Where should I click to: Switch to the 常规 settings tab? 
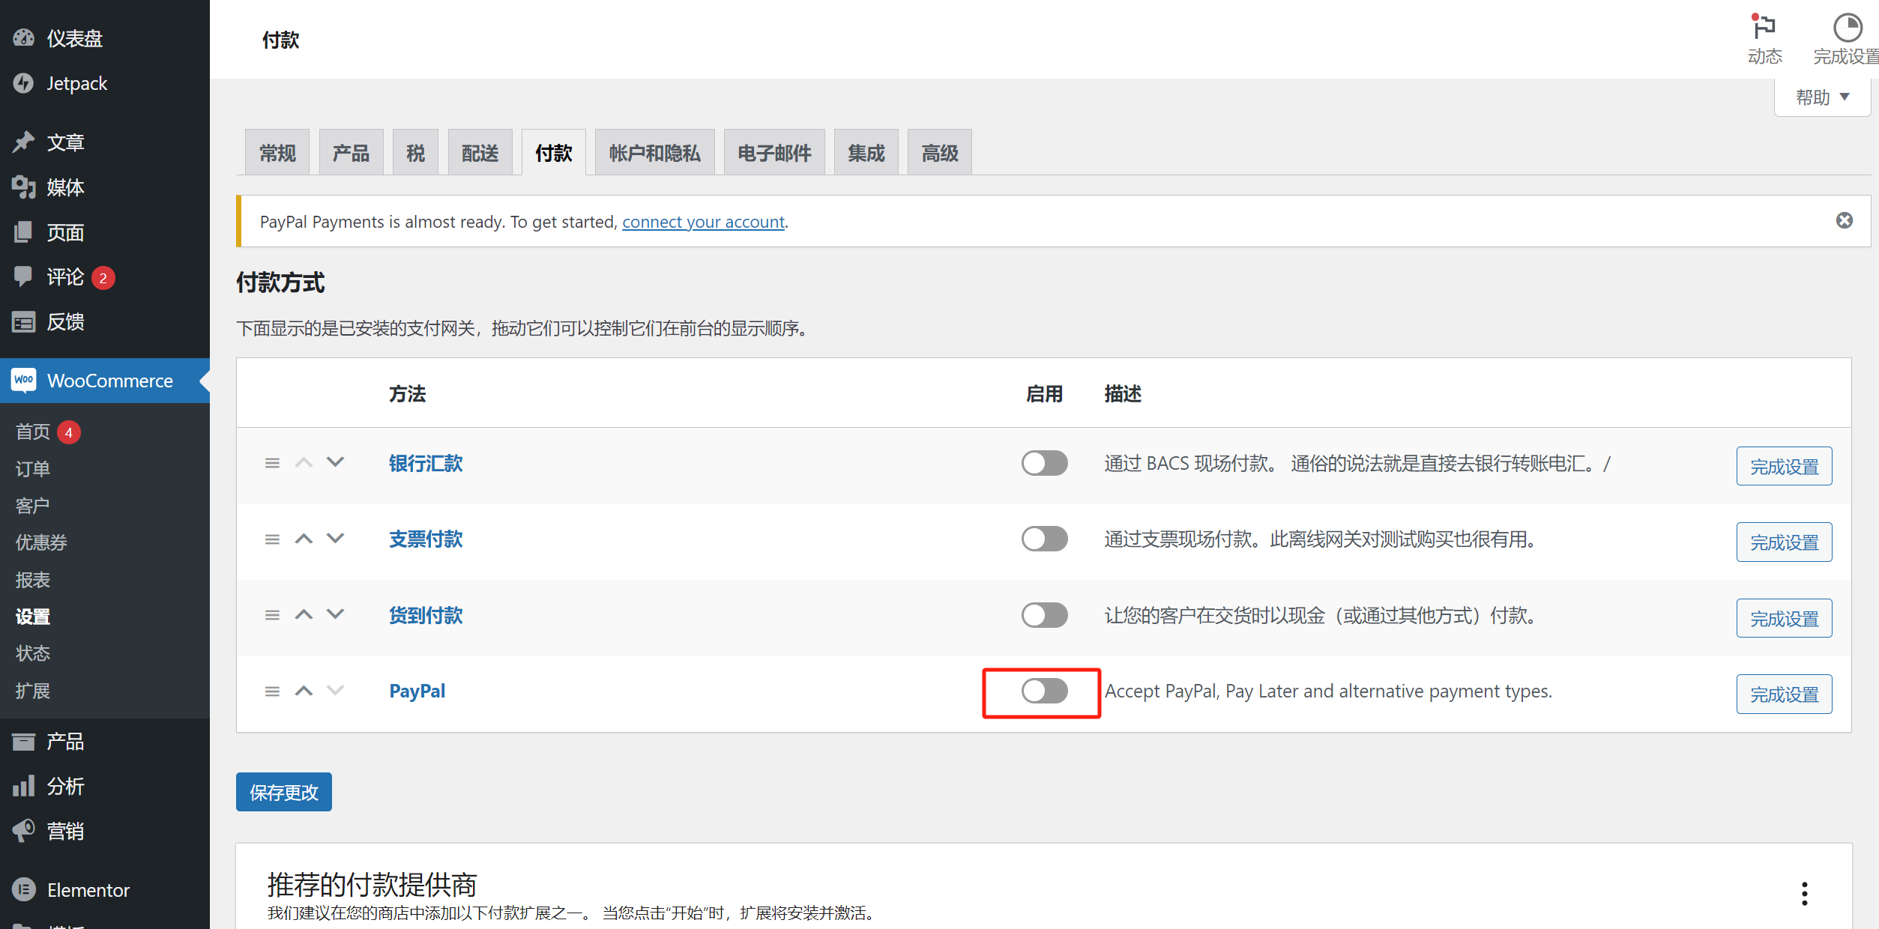[277, 151]
